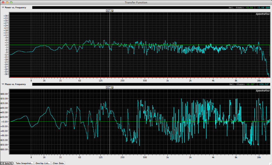
Task: Collapse the Phase vs. Frequency panel triangle
Action: pos(3,84)
